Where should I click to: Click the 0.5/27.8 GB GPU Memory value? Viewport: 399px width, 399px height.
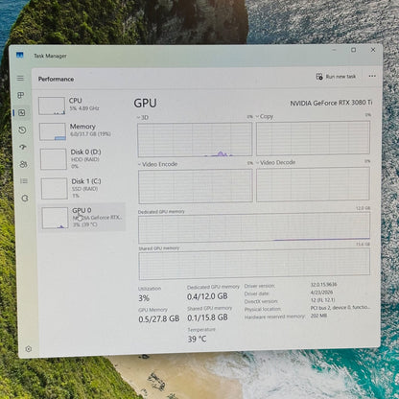[159, 319]
